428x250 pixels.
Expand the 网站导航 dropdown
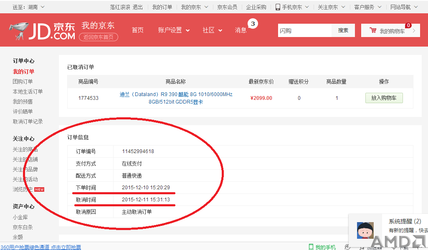[x=416, y=7]
